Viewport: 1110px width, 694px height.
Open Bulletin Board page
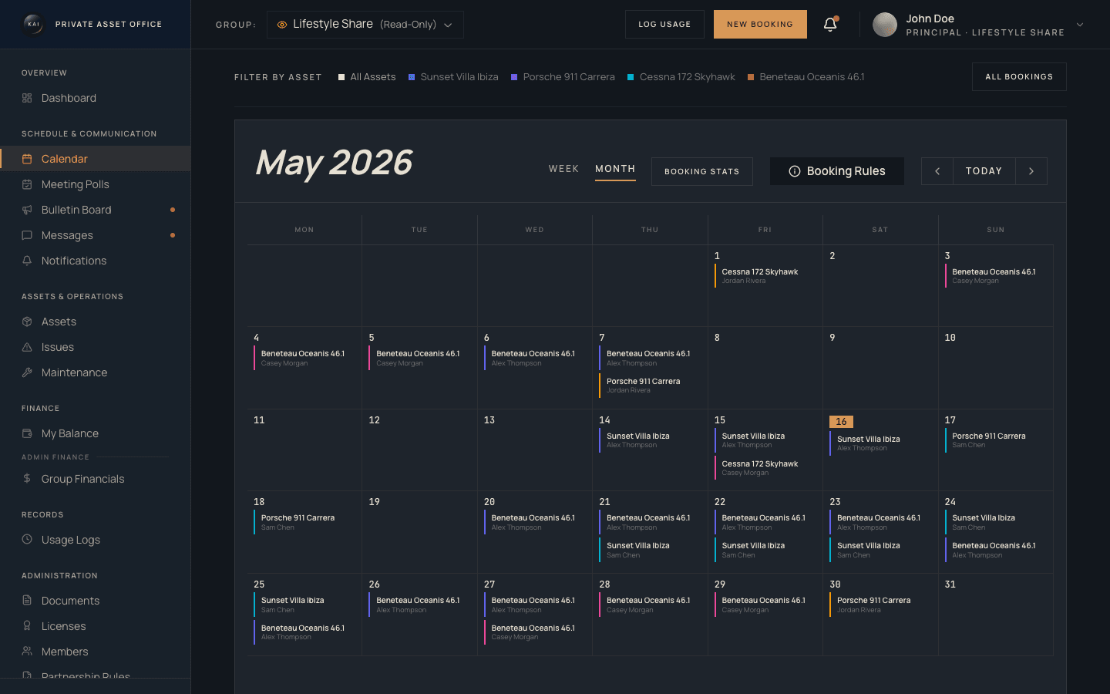[x=95, y=210]
